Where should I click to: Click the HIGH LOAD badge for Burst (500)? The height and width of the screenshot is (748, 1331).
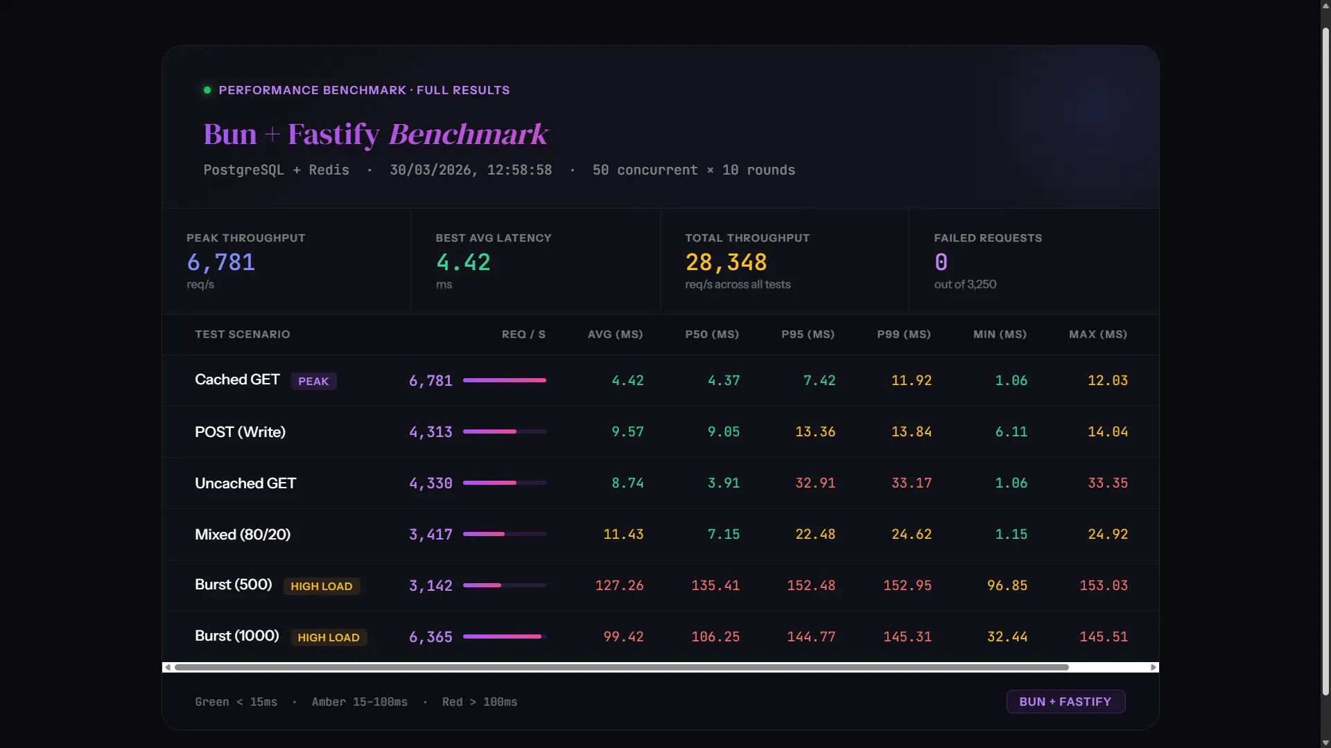click(x=321, y=586)
